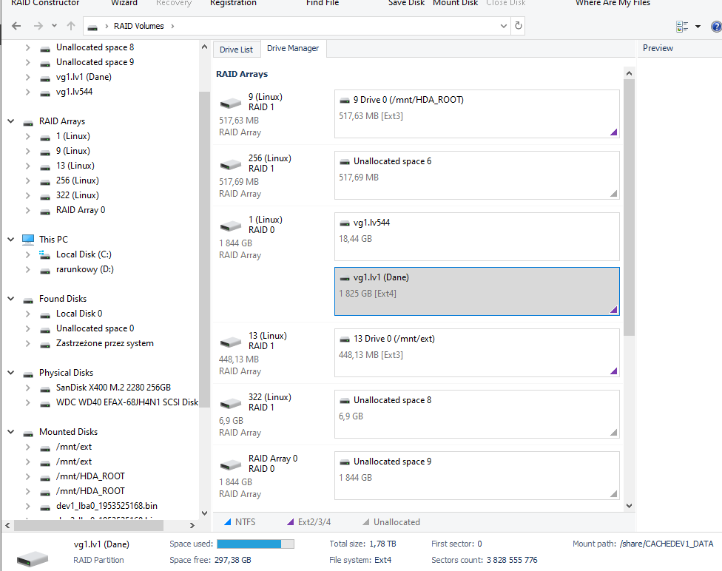Click the Up one level arrow

click(x=70, y=26)
